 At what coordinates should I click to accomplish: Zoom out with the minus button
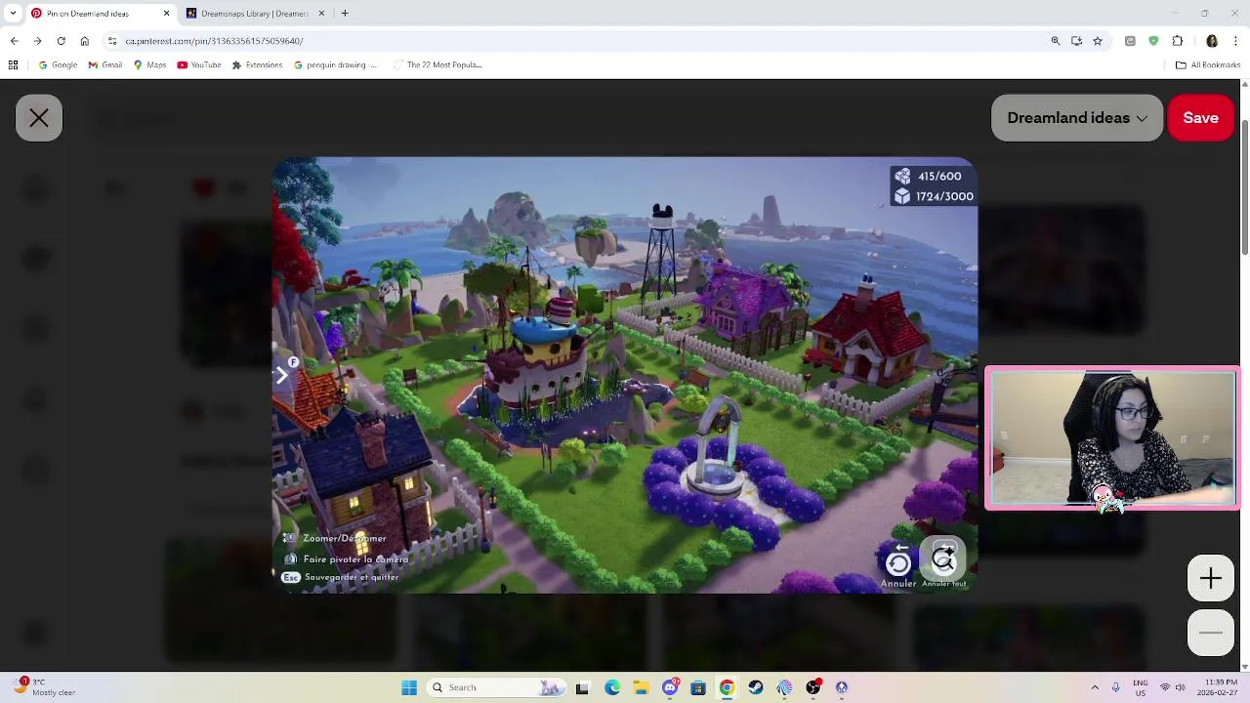pos(1210,633)
